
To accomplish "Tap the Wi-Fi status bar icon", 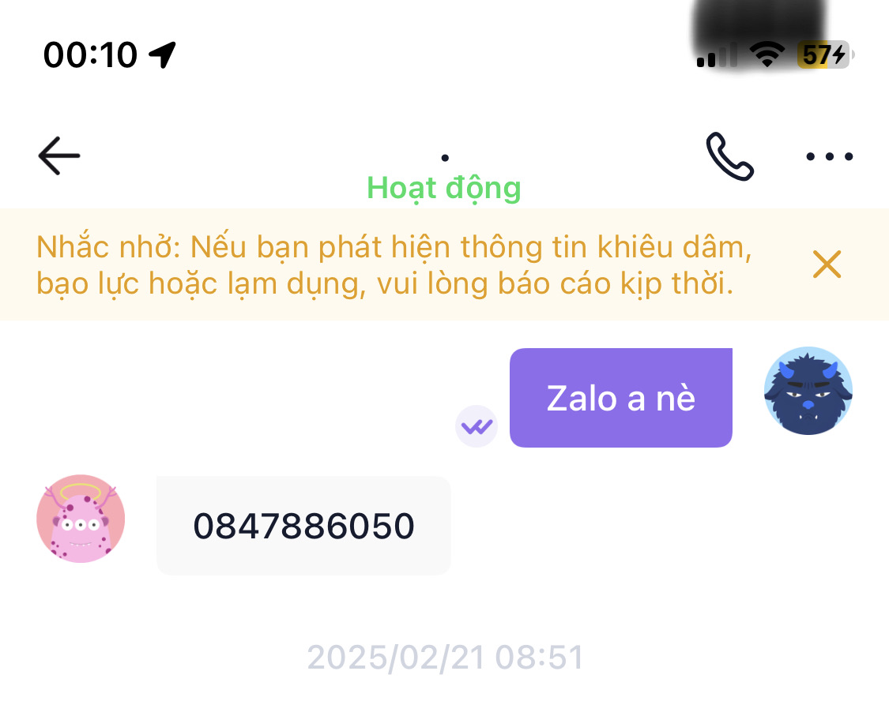I will [767, 55].
